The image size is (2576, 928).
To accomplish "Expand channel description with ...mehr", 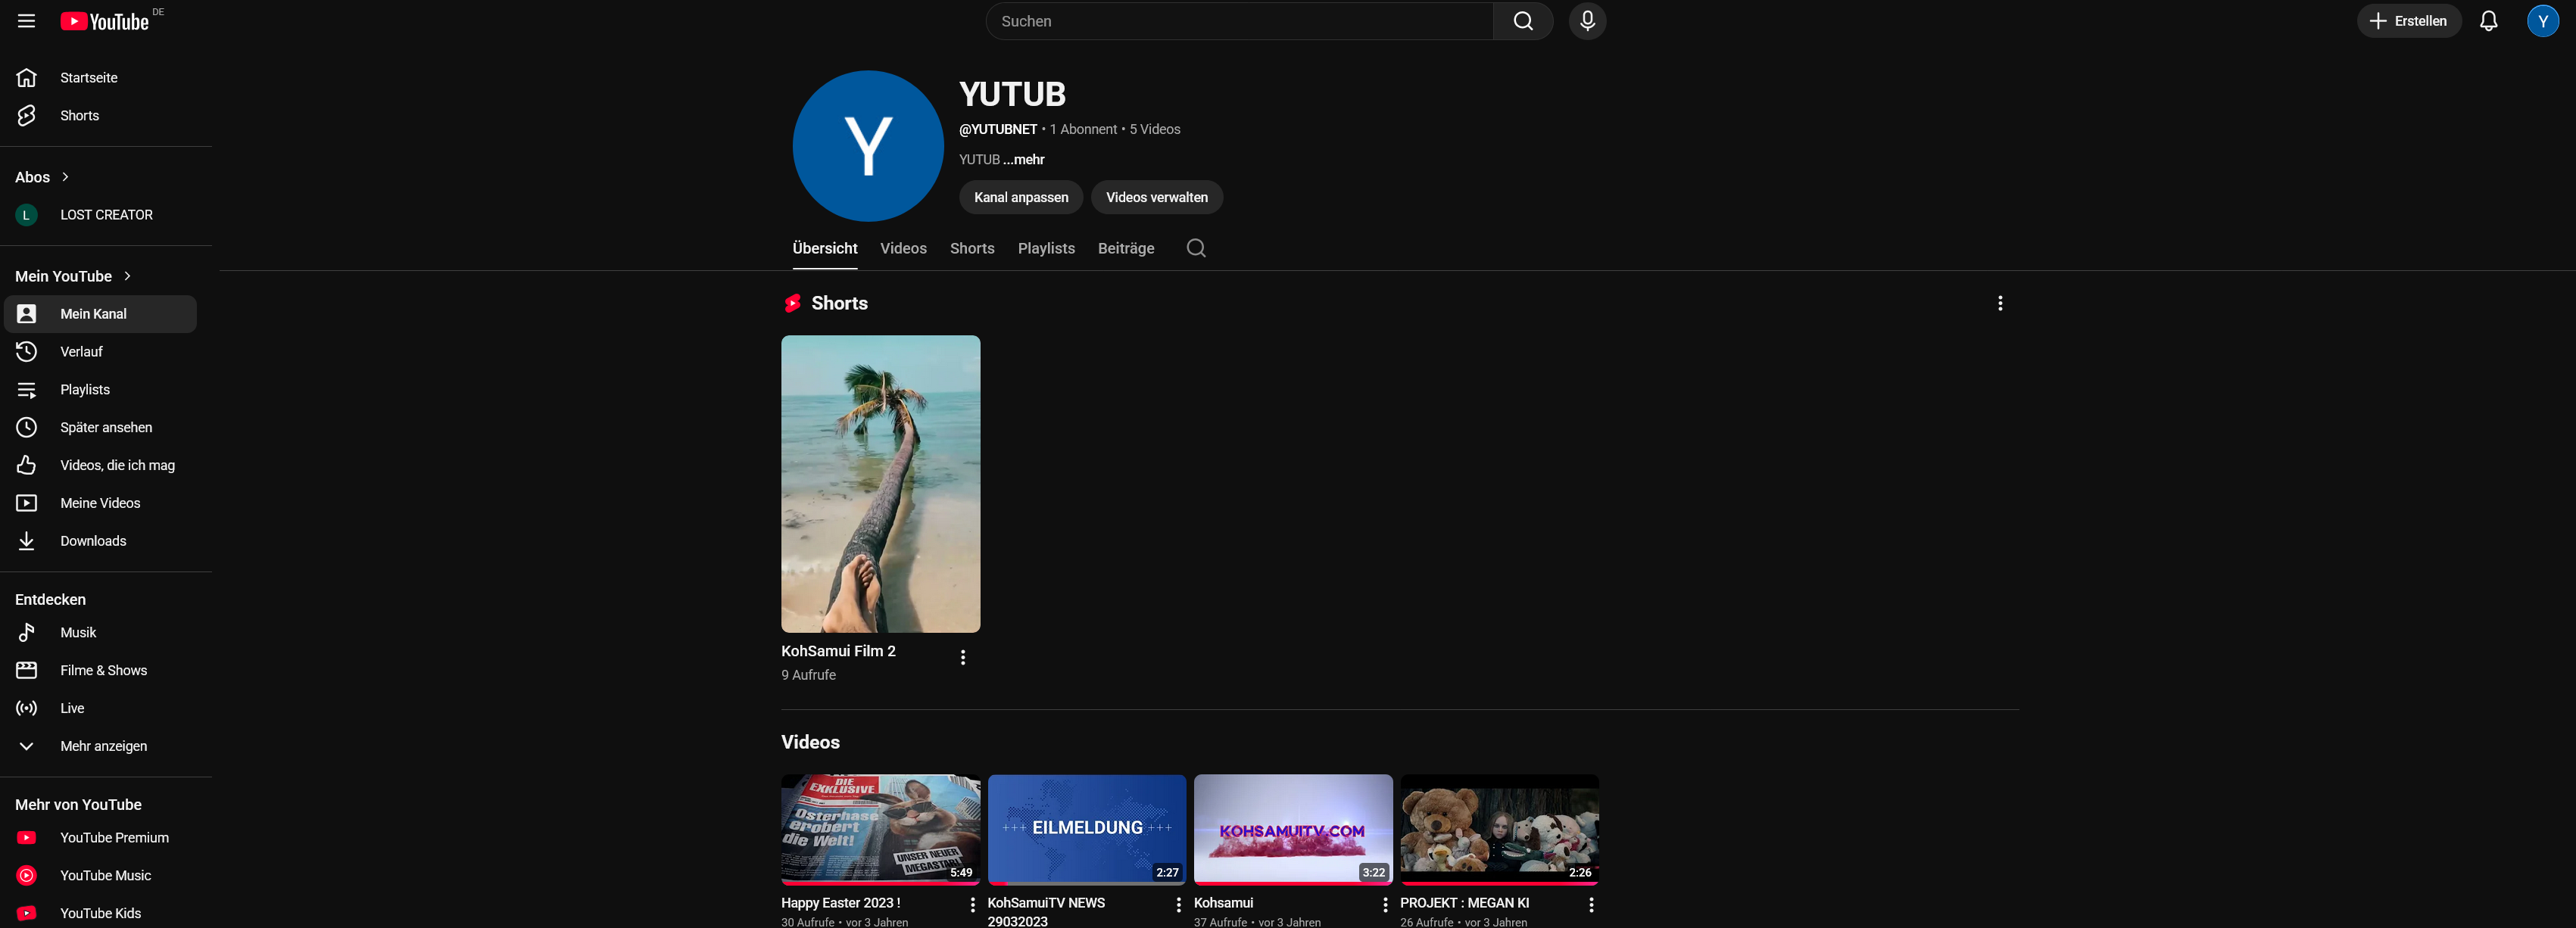I will [x=1024, y=160].
